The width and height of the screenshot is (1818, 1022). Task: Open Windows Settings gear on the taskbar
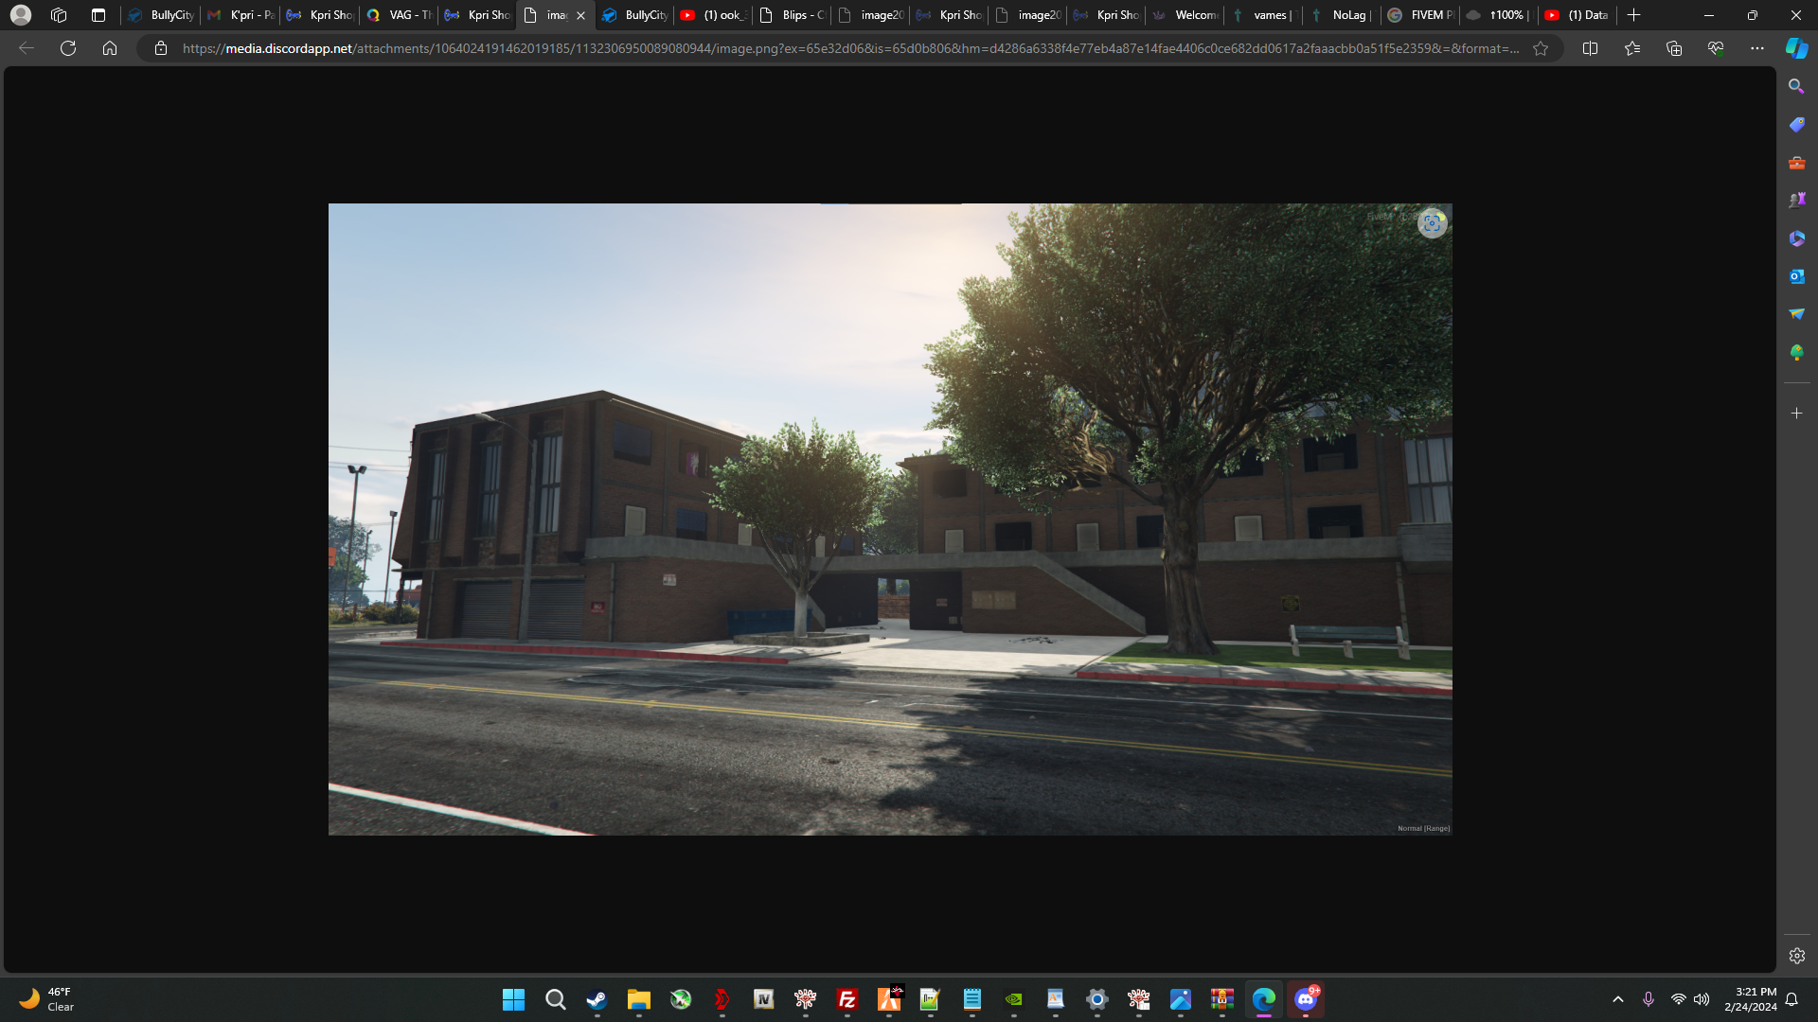(1096, 999)
